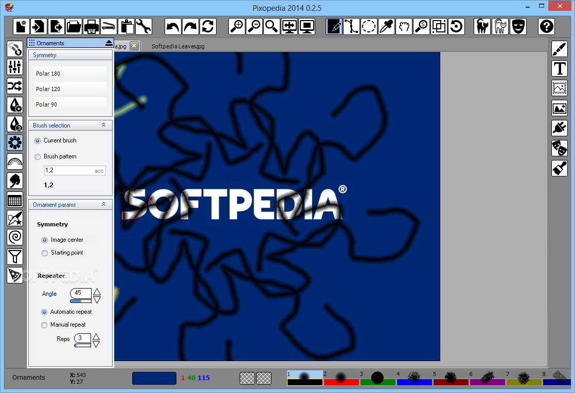
Task: Click the Fit to screen arrows icon
Action: (290, 26)
